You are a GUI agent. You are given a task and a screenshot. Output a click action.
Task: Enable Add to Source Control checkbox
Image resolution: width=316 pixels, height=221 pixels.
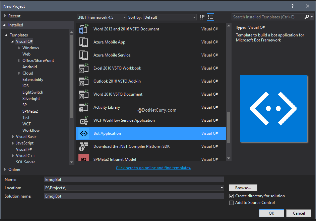tap(232, 203)
